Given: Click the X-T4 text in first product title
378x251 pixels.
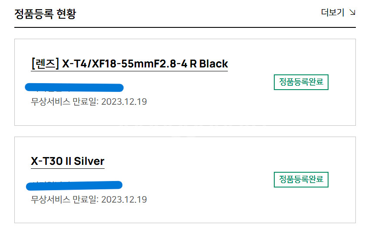Looking at the screenshot, I should (72, 64).
